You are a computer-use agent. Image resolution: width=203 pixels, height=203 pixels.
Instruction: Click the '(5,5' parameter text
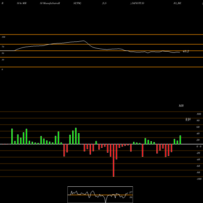(x=104, y=3)
